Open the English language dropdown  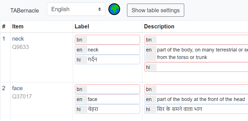(x=76, y=9)
